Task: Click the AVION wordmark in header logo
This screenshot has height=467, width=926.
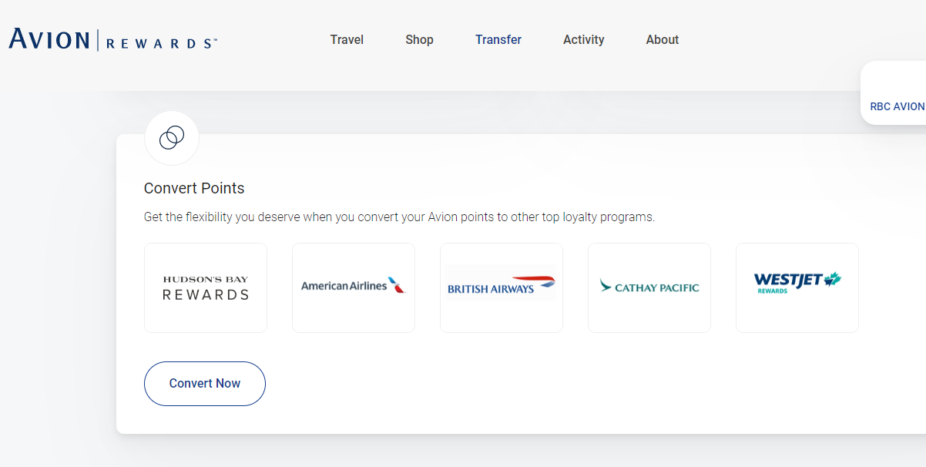Action: [49, 39]
